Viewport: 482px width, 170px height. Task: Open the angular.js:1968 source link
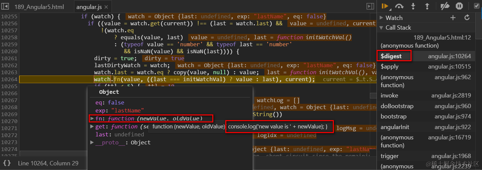451,156
